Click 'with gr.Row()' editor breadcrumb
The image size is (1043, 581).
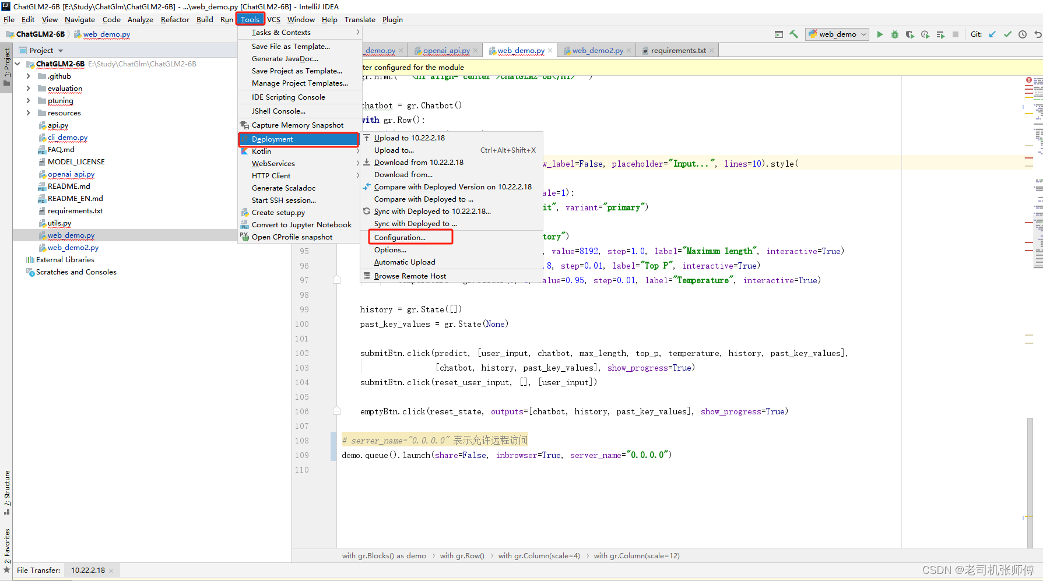point(462,556)
